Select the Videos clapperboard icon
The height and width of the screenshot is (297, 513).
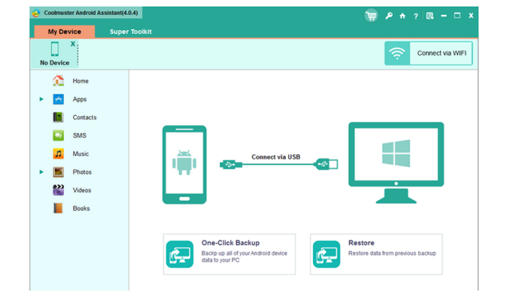(x=59, y=190)
